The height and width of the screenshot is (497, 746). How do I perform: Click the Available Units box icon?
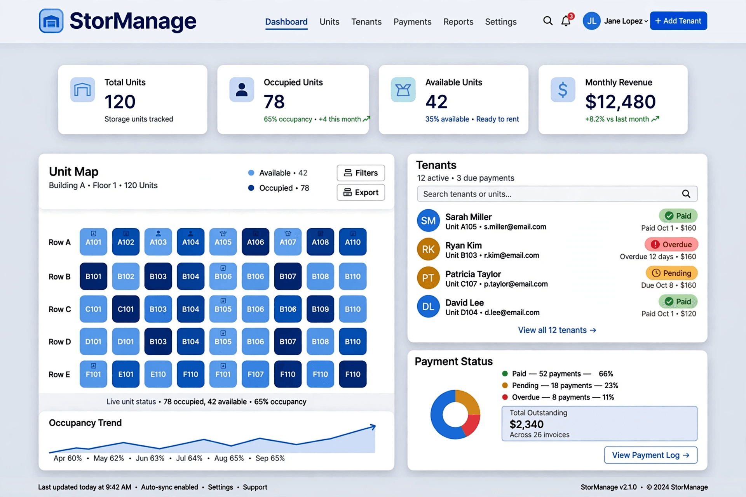click(403, 90)
